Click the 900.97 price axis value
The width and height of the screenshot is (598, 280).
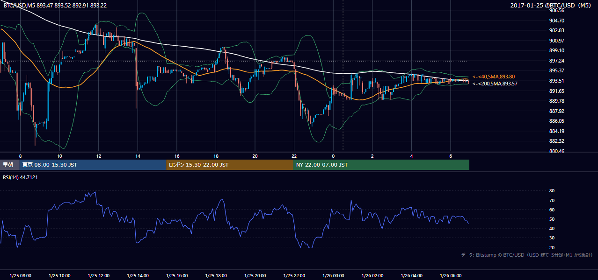pyautogui.click(x=556, y=41)
